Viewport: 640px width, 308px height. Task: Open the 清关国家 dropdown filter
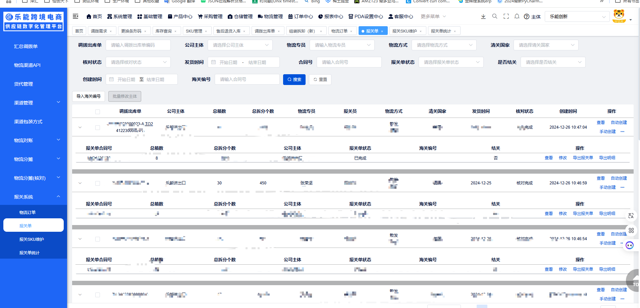click(546, 45)
